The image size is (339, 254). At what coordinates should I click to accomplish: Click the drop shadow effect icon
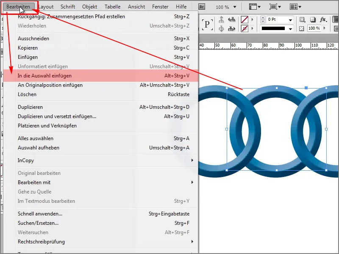tap(314, 20)
